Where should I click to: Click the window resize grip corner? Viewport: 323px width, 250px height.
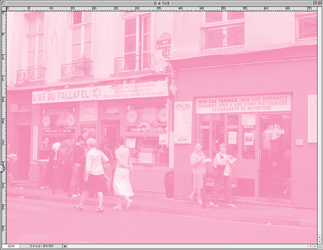click(x=319, y=246)
